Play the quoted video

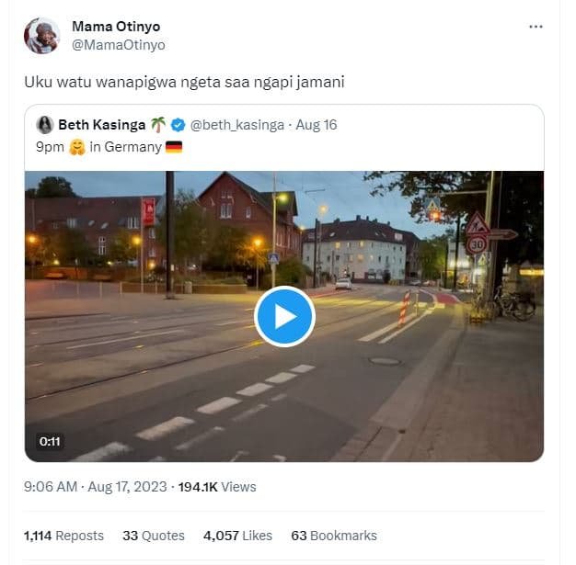284,316
